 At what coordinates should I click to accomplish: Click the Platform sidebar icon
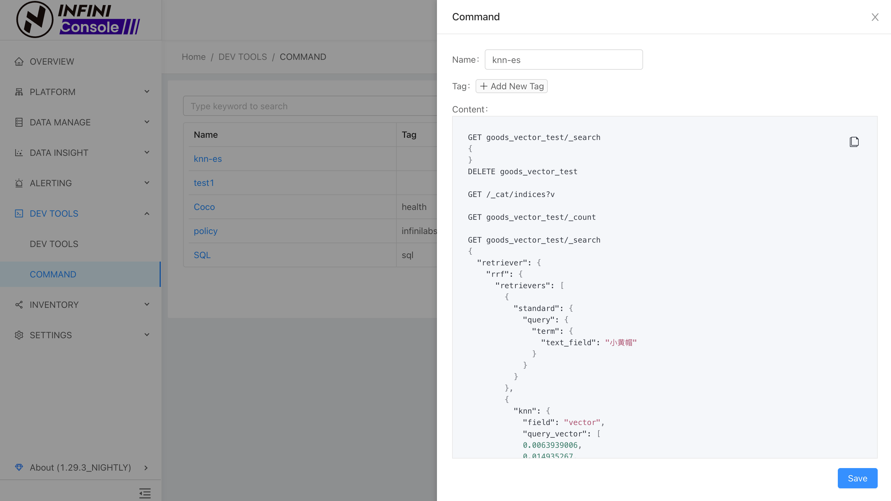19,92
